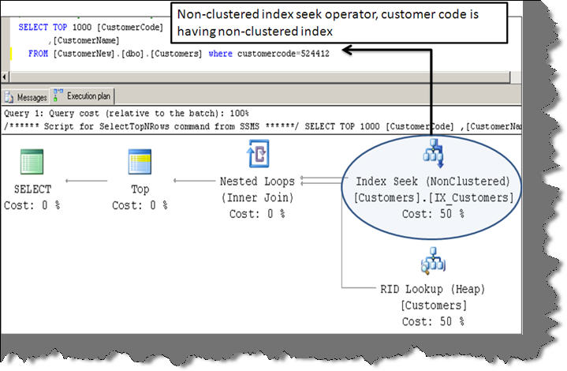Screen dimensions: 567x371
Task: Click the Top operator Cost: 0 % text
Action: pos(140,205)
